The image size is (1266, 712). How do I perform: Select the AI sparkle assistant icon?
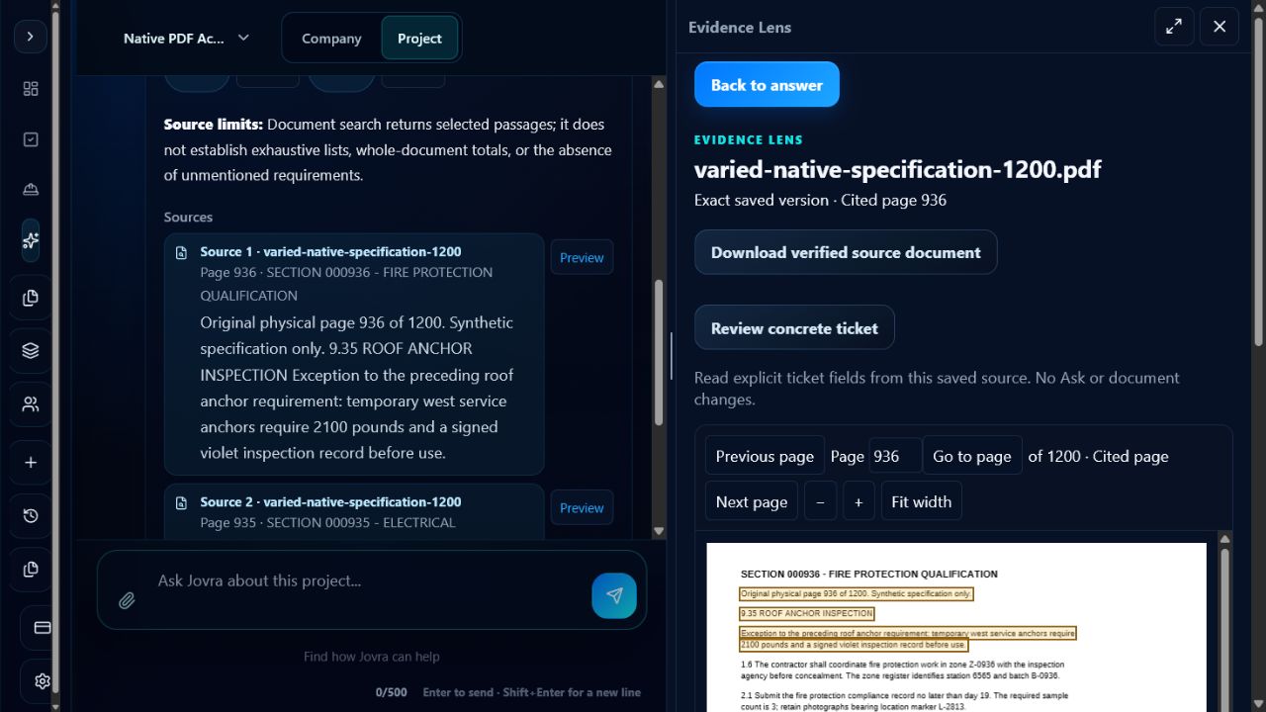31,240
